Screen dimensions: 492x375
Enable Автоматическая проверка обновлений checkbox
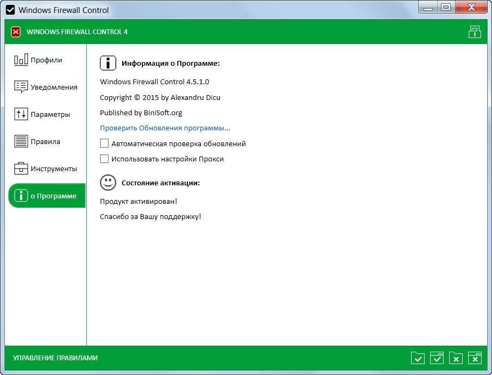(x=104, y=143)
